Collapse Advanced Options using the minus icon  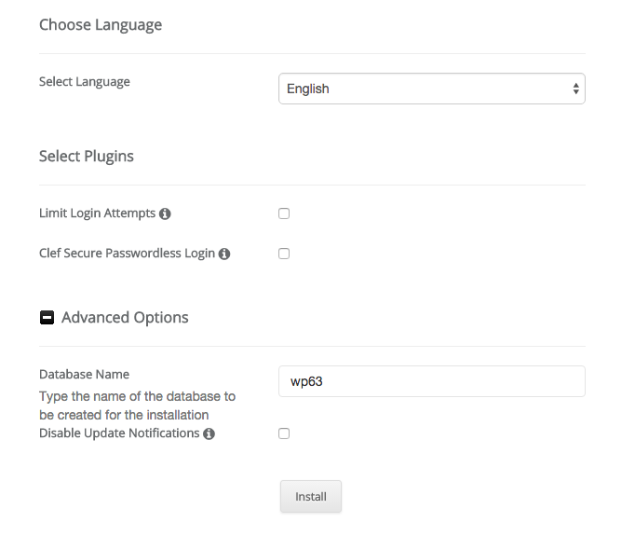(47, 318)
